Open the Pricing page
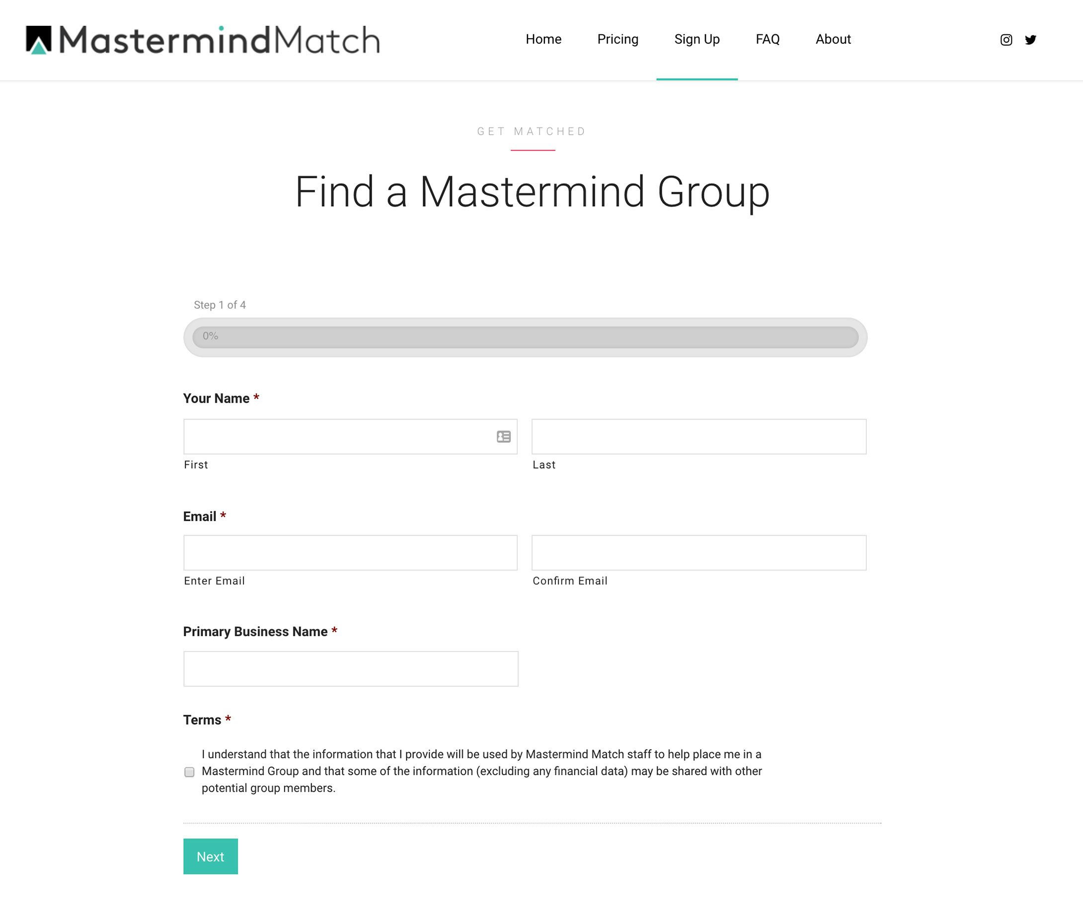Image resolution: width=1083 pixels, height=914 pixels. coord(618,39)
